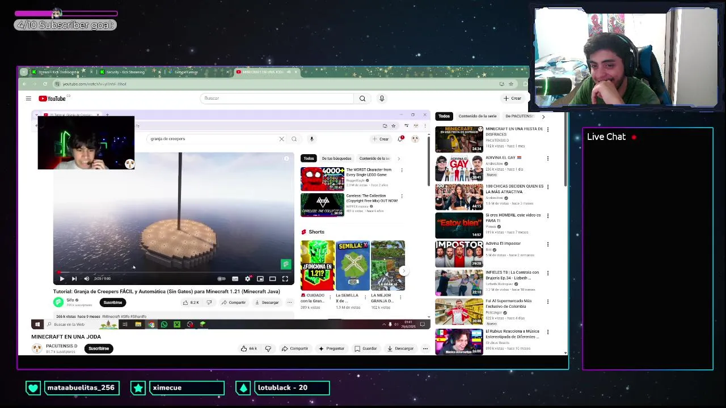
Task: Like MINECRAFT EN UNA JODA (66 k)
Action: 248,348
